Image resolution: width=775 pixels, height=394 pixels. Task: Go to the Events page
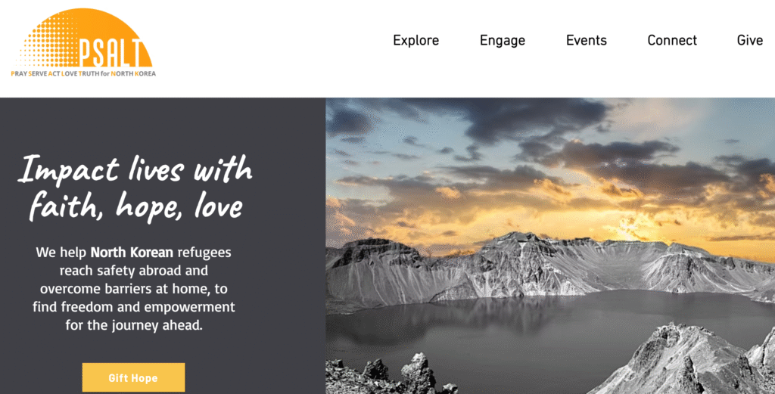[x=587, y=41]
